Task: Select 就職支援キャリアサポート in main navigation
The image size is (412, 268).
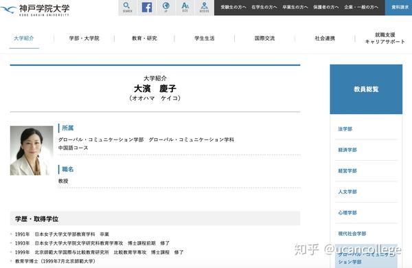Action: click(x=385, y=38)
